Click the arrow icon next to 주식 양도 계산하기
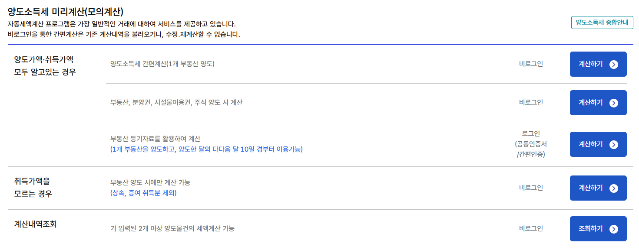 (613, 103)
